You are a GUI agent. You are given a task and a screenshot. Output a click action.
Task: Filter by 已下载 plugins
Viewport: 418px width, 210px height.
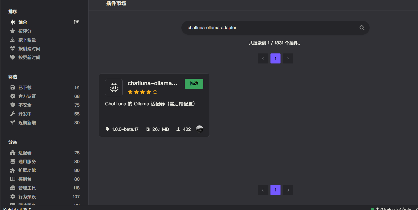[25, 88]
